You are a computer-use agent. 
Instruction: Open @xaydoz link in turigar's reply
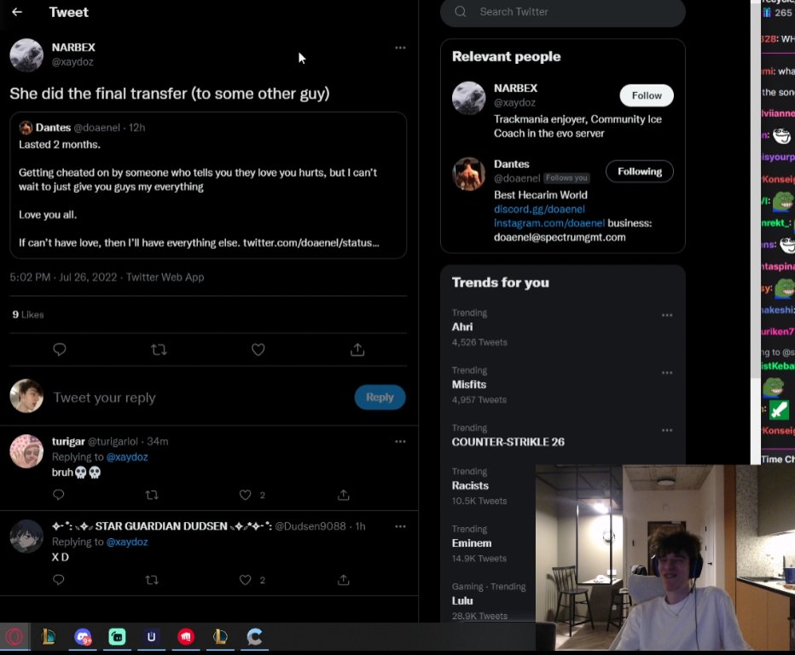127,457
